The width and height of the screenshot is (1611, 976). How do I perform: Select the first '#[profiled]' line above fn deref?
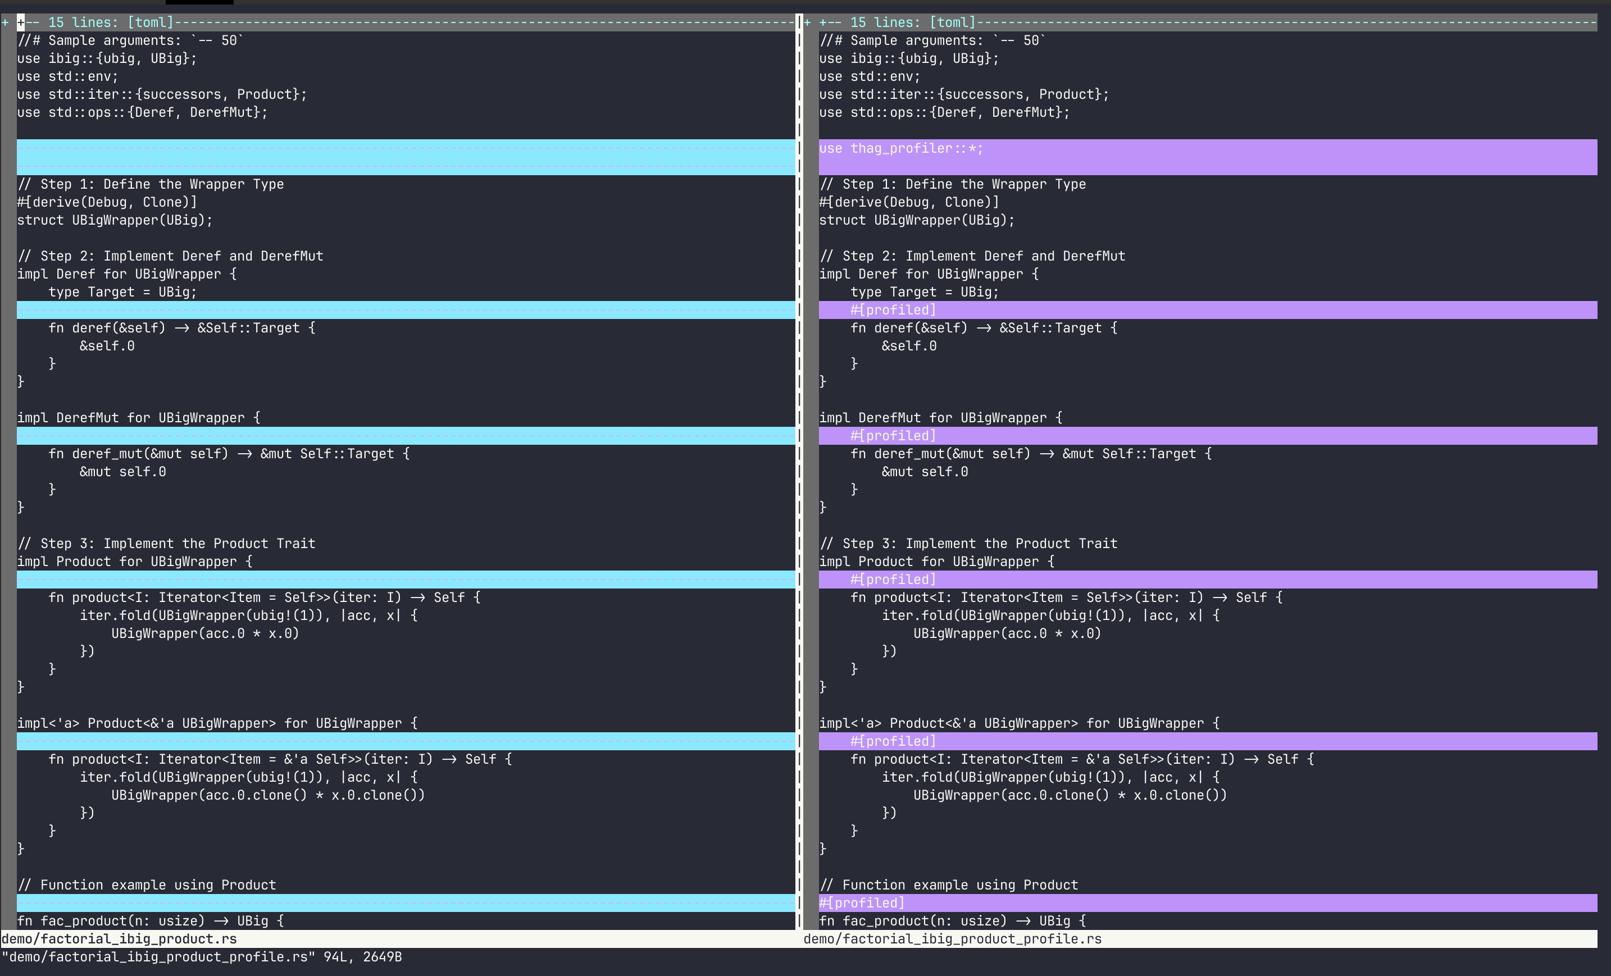tap(893, 310)
